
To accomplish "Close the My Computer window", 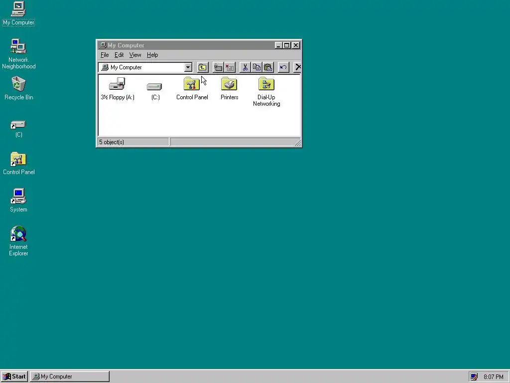I will tap(296, 45).
